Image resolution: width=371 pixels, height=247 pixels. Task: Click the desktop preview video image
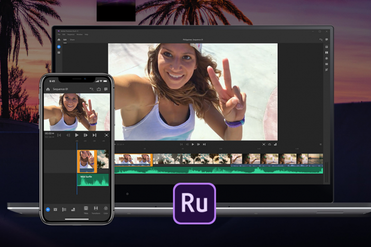pyautogui.click(x=193, y=92)
